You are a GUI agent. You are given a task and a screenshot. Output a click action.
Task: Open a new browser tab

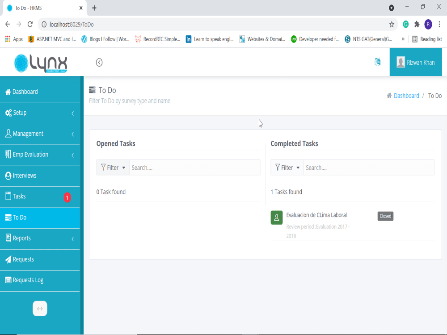[94, 8]
